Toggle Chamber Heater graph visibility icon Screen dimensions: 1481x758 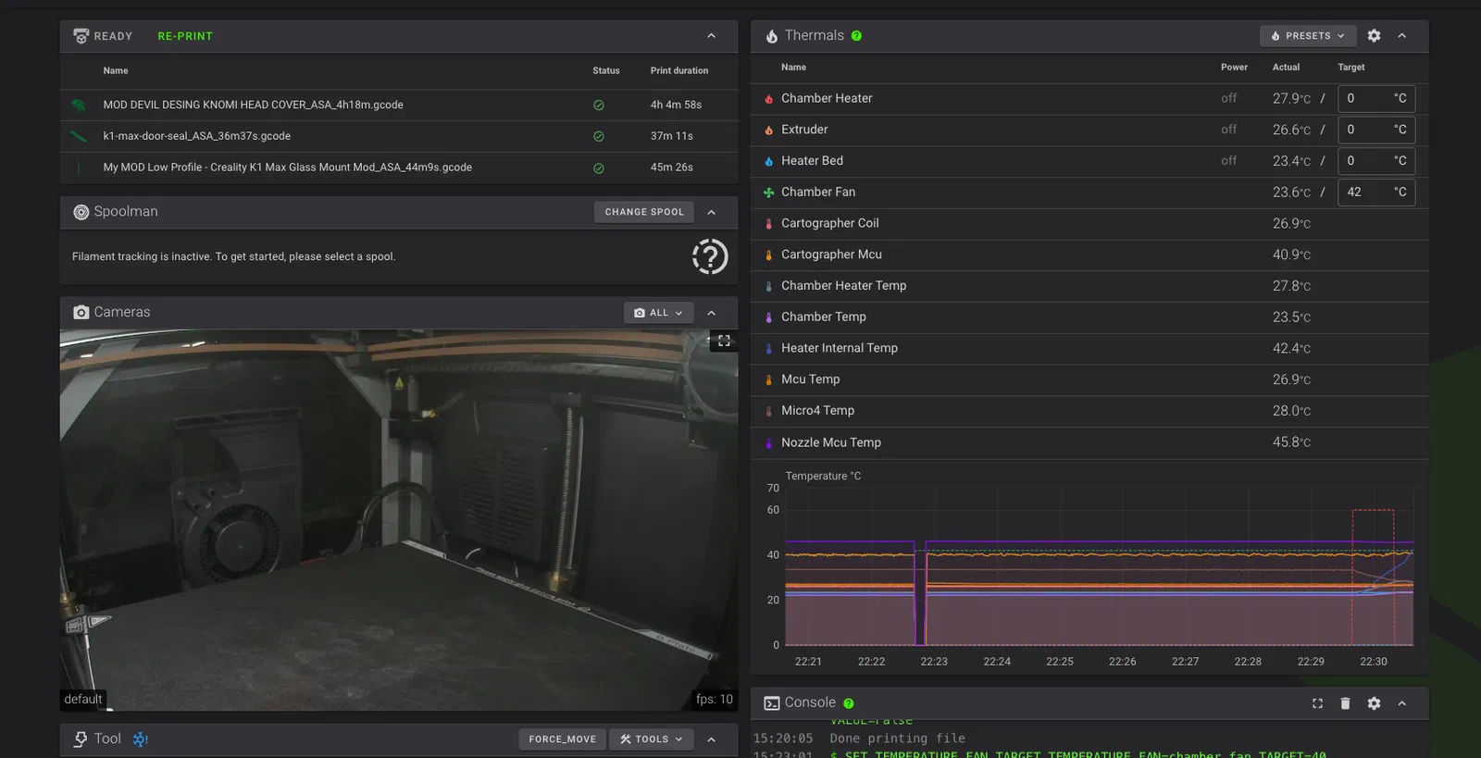click(x=768, y=99)
